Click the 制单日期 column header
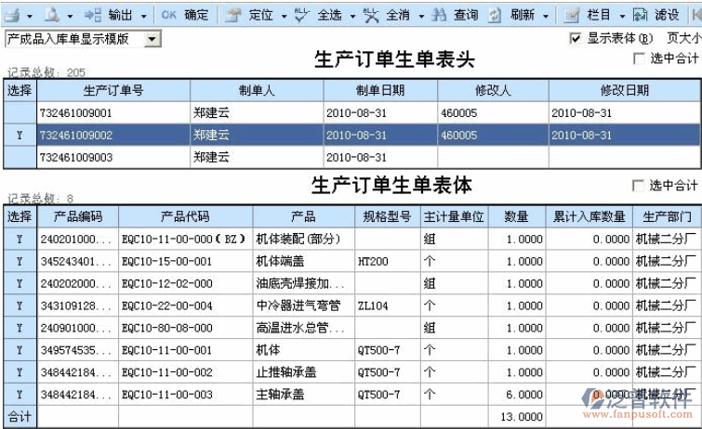The width and height of the screenshot is (702, 429). (380, 90)
